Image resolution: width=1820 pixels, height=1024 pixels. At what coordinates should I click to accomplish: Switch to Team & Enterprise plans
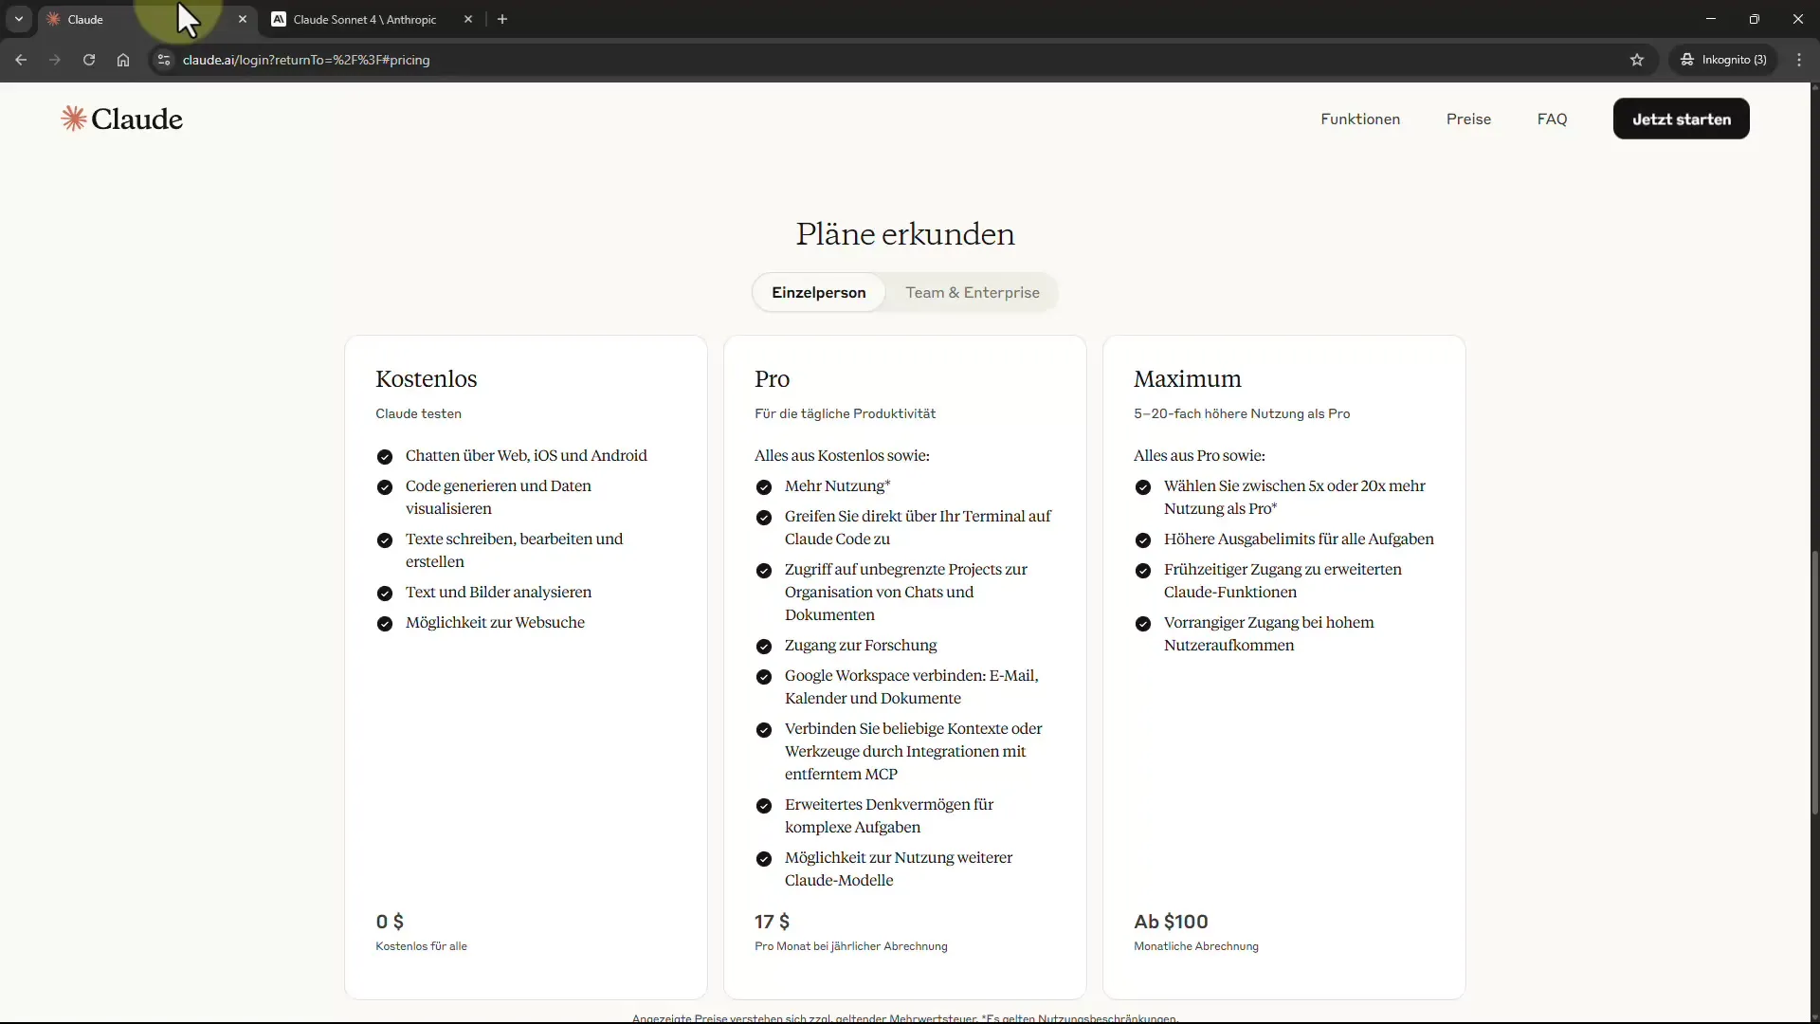pos(972,292)
